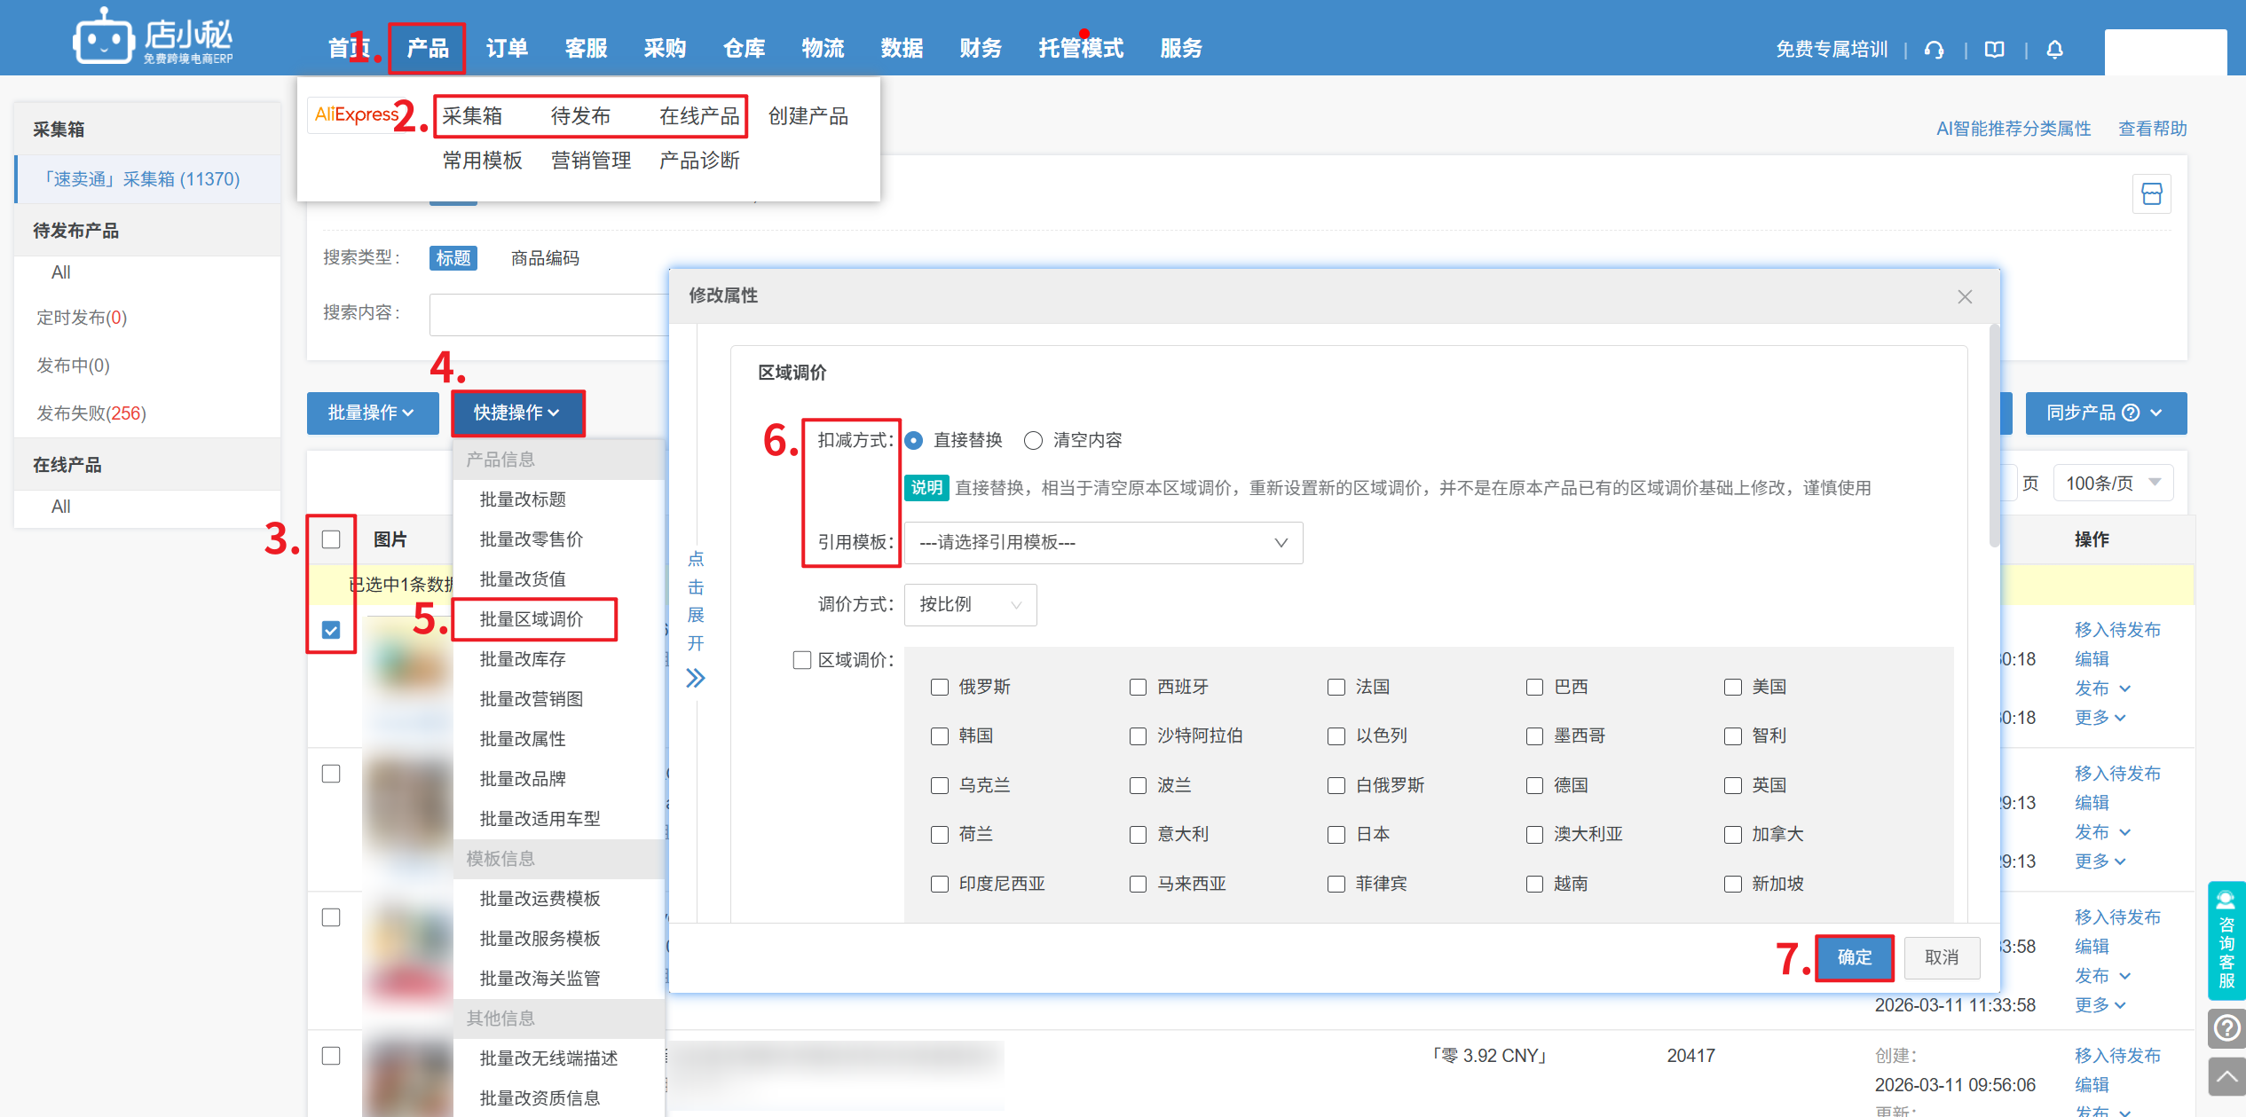Check the 俄罗斯 region checkbox
The image size is (2246, 1117).
(940, 688)
